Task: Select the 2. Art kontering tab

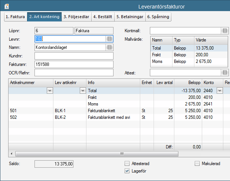Action: click(x=44, y=17)
